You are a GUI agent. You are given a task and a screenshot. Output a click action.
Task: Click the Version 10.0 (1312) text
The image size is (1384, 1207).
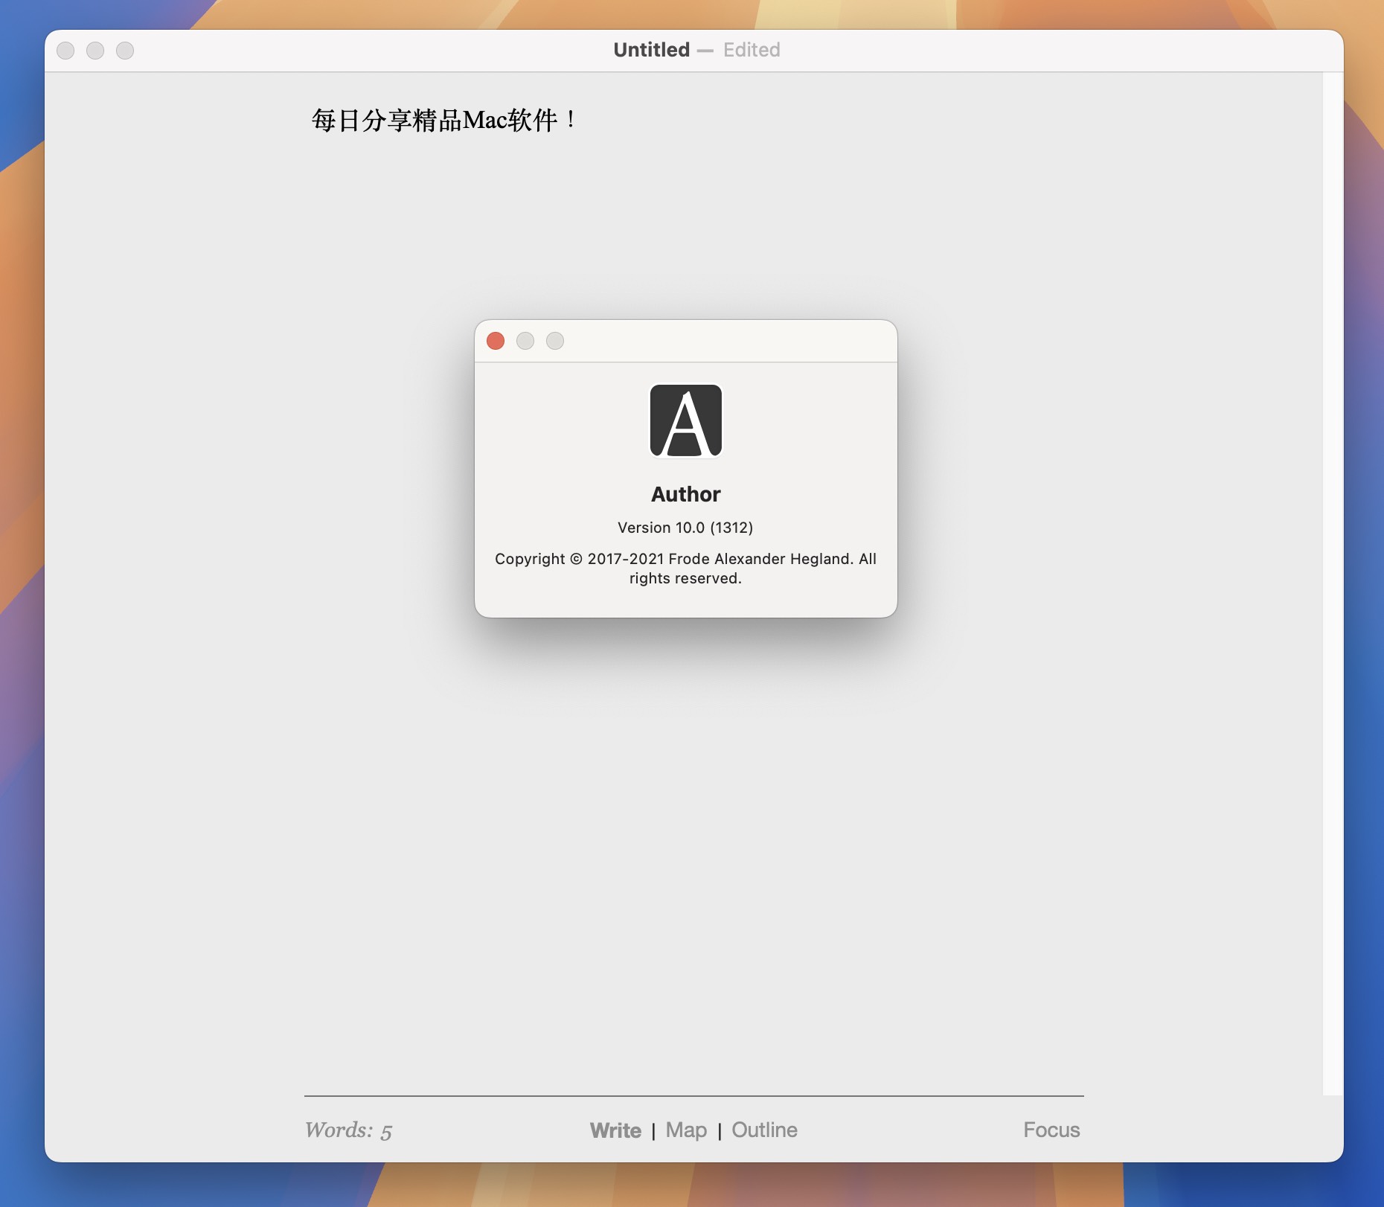685,528
